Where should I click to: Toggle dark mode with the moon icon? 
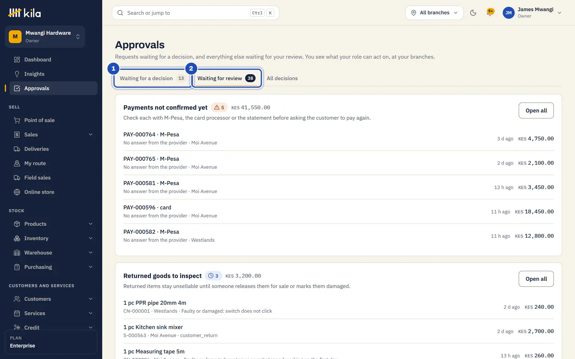pos(473,13)
